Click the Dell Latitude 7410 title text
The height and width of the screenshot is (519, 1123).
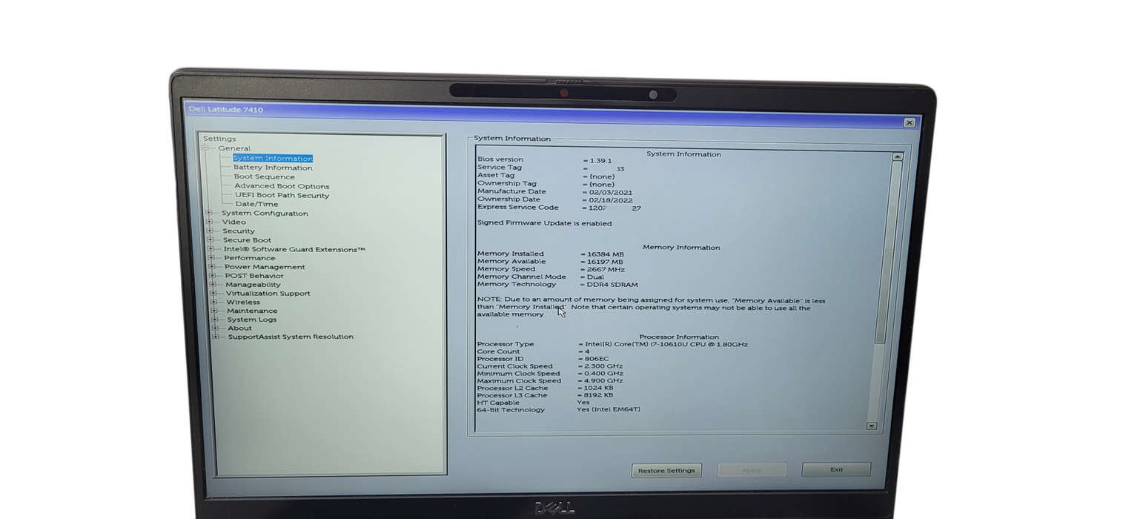pyautogui.click(x=226, y=110)
